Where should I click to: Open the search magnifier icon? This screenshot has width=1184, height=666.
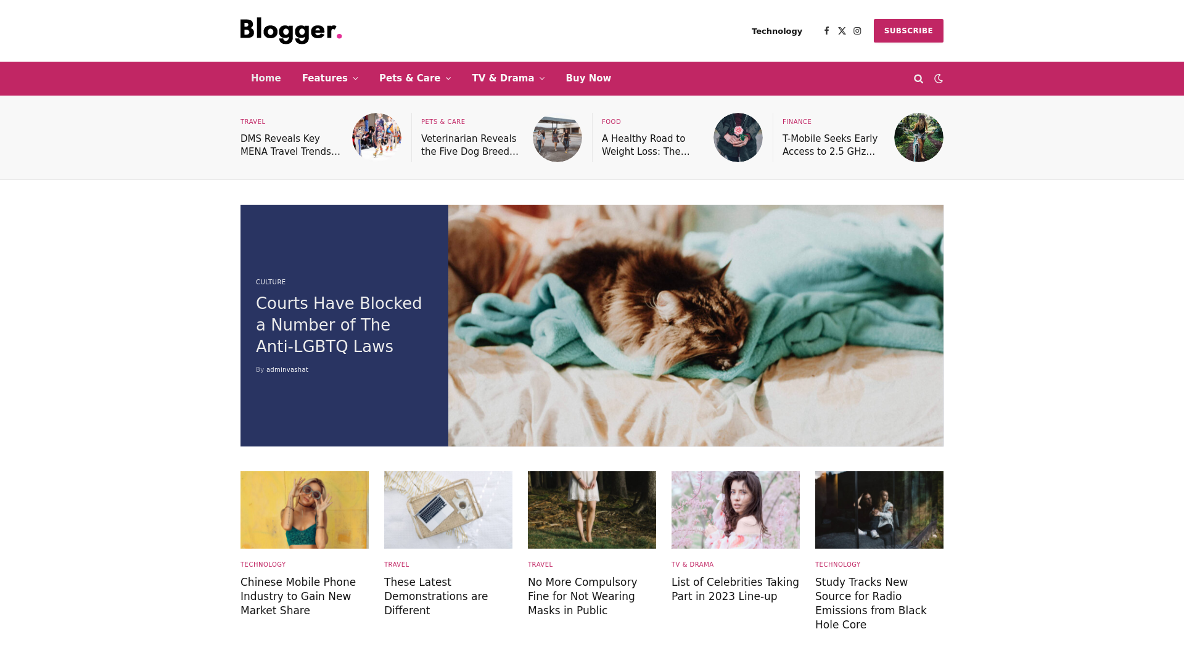[x=918, y=79]
